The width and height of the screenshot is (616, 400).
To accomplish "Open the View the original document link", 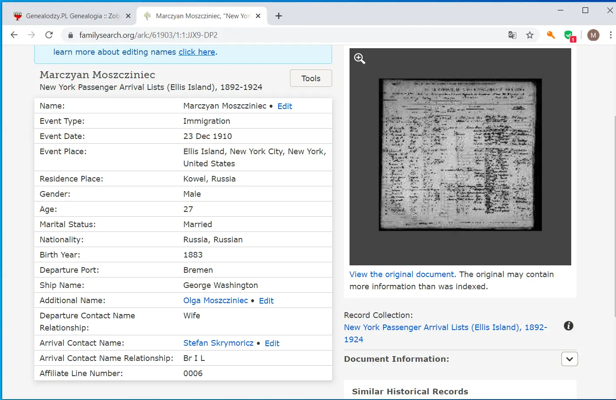I will [403, 274].
